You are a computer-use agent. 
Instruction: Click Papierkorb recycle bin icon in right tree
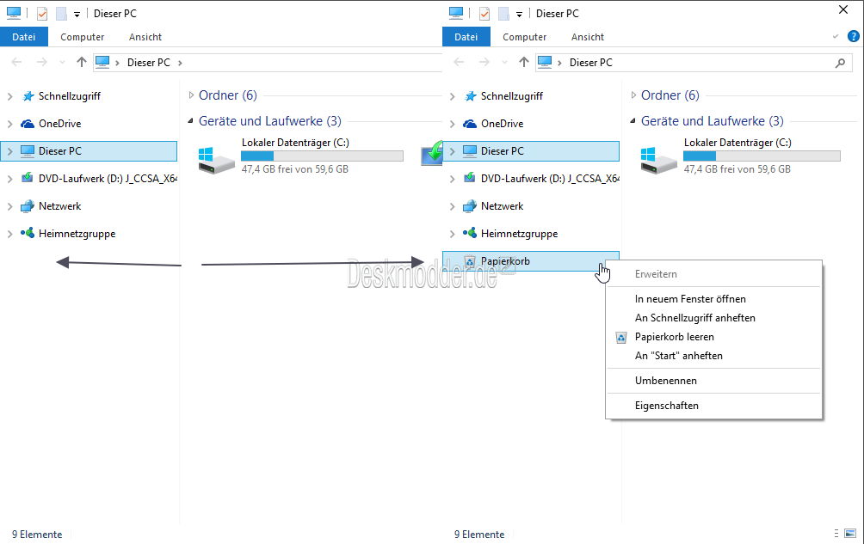point(470,261)
